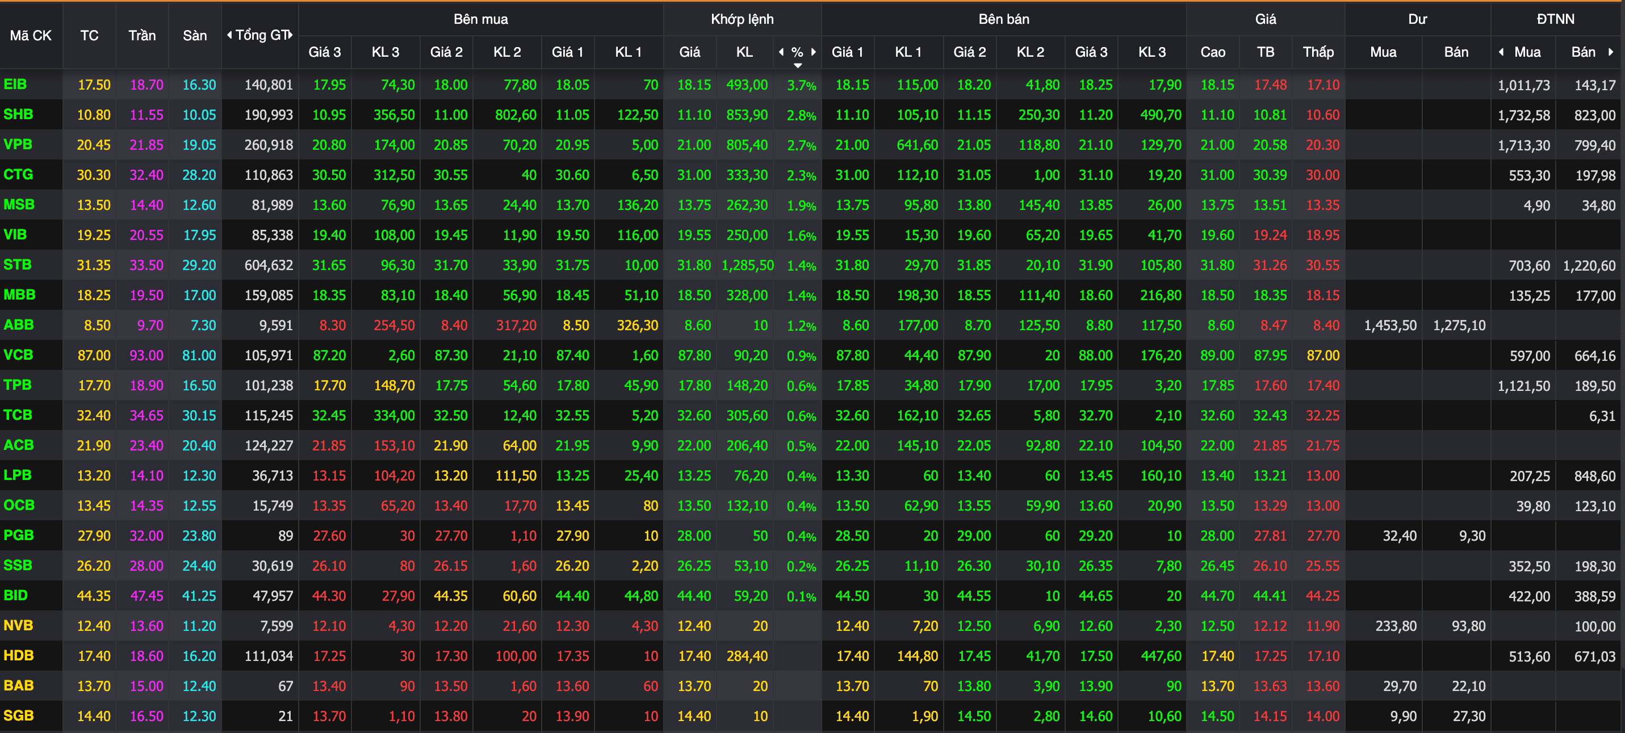
Task: Open STB stock symbol
Action: click(17, 265)
